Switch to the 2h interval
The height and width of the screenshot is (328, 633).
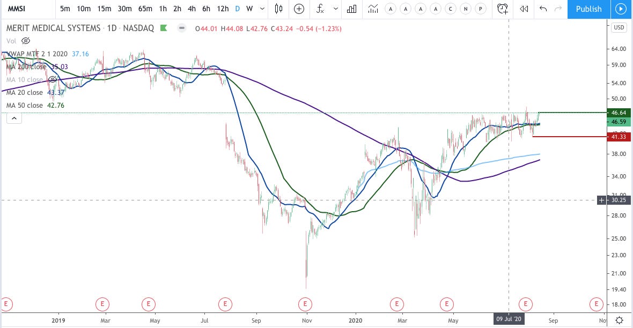pos(177,9)
